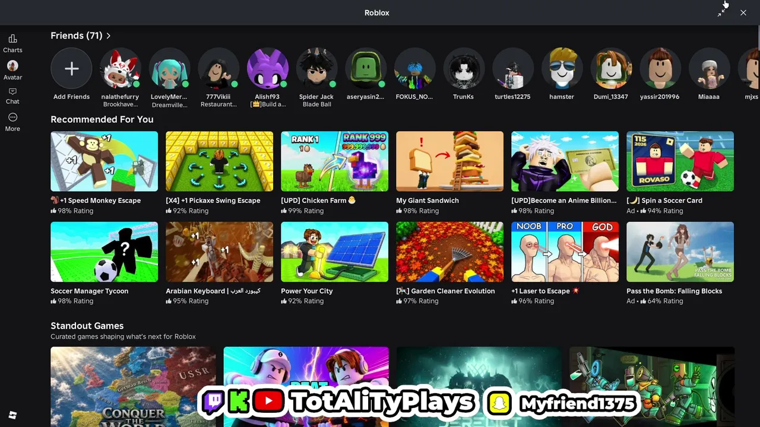Click the Standout Games heading
Screen dimensions: 760x427
point(87,326)
